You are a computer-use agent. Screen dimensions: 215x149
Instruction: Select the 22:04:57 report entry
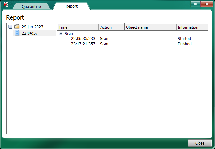30,33
